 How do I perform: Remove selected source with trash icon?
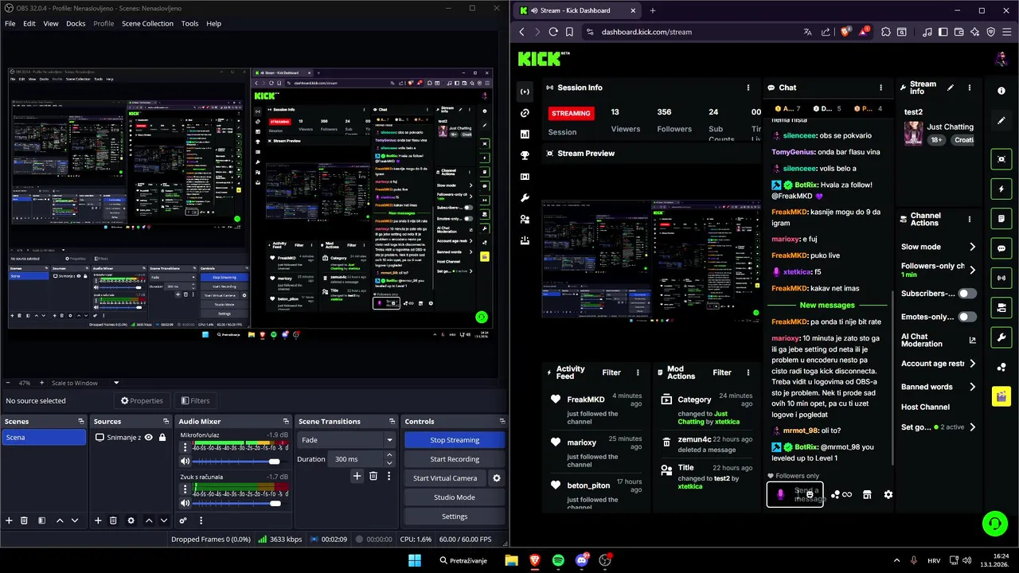pos(113,520)
